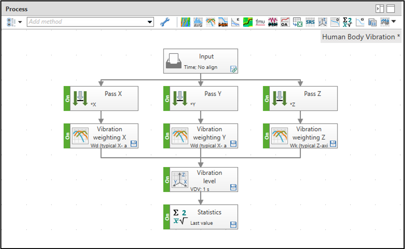
Task: Maximize the Process panel window icon
Action: 391,9
